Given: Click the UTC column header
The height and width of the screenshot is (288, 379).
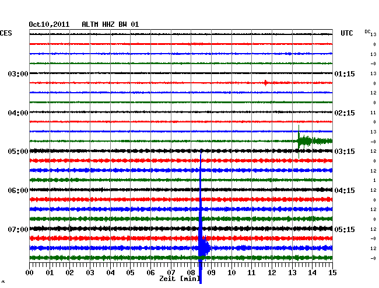Looking at the screenshot, I should (346, 33).
